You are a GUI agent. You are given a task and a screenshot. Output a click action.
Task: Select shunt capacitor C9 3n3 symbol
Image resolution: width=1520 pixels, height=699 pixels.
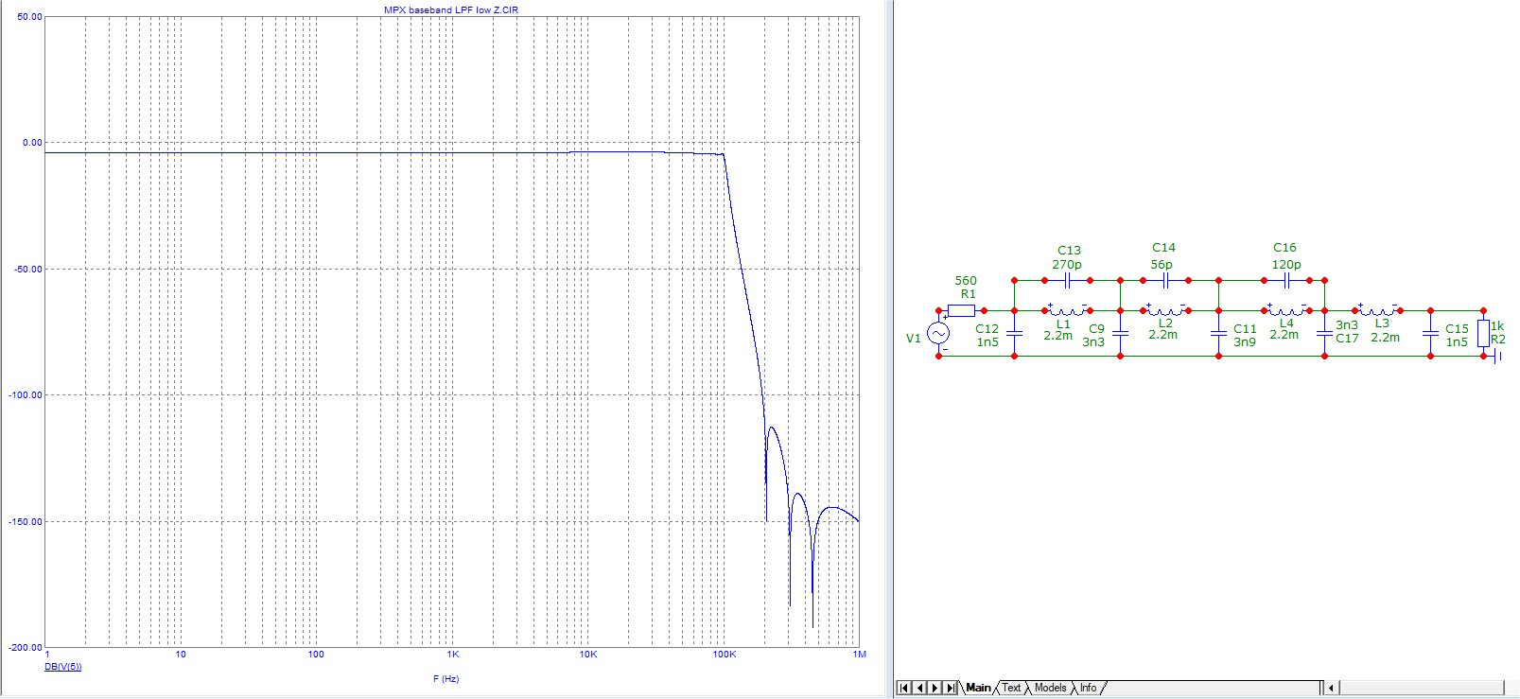pos(1120,333)
